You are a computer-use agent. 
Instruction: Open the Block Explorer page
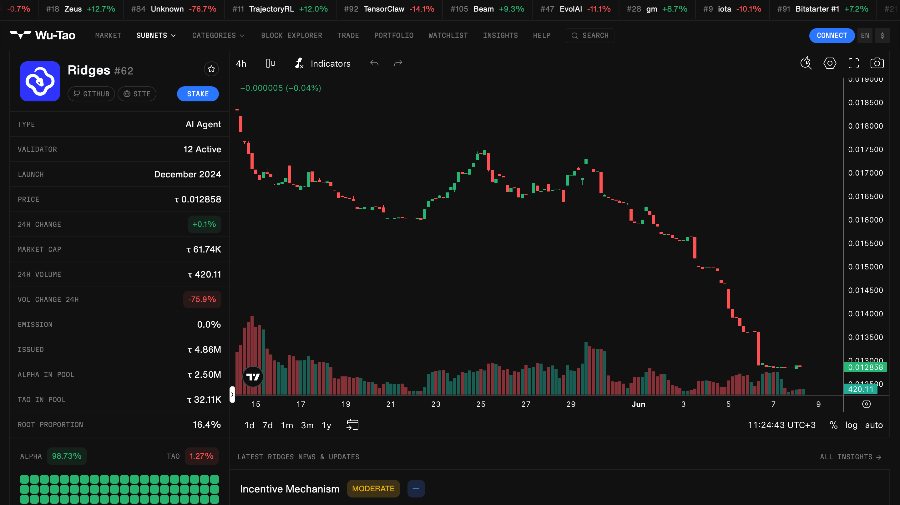click(291, 36)
